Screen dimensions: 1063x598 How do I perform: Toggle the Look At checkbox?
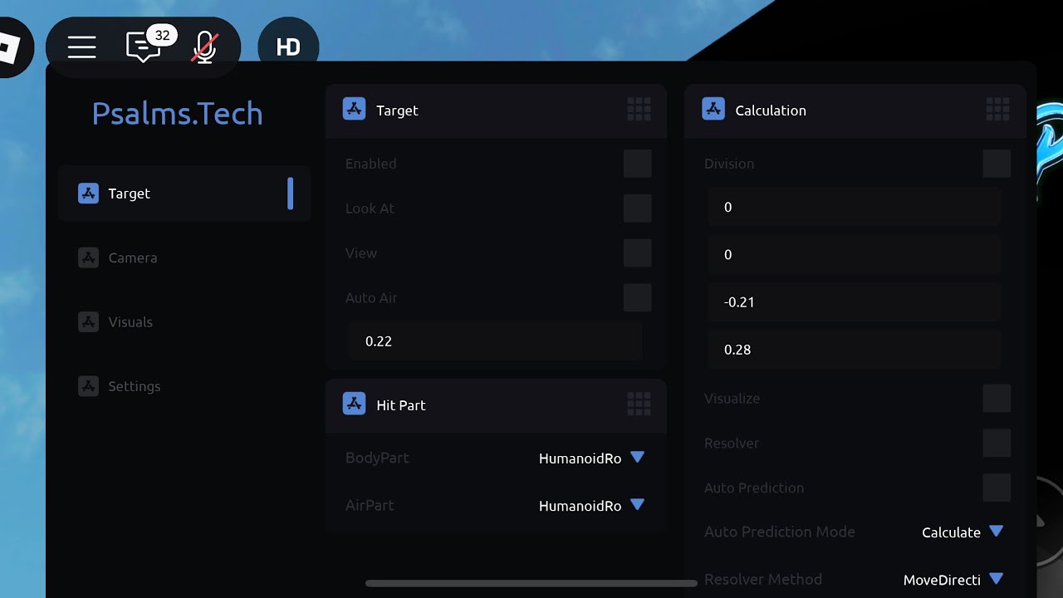(638, 208)
